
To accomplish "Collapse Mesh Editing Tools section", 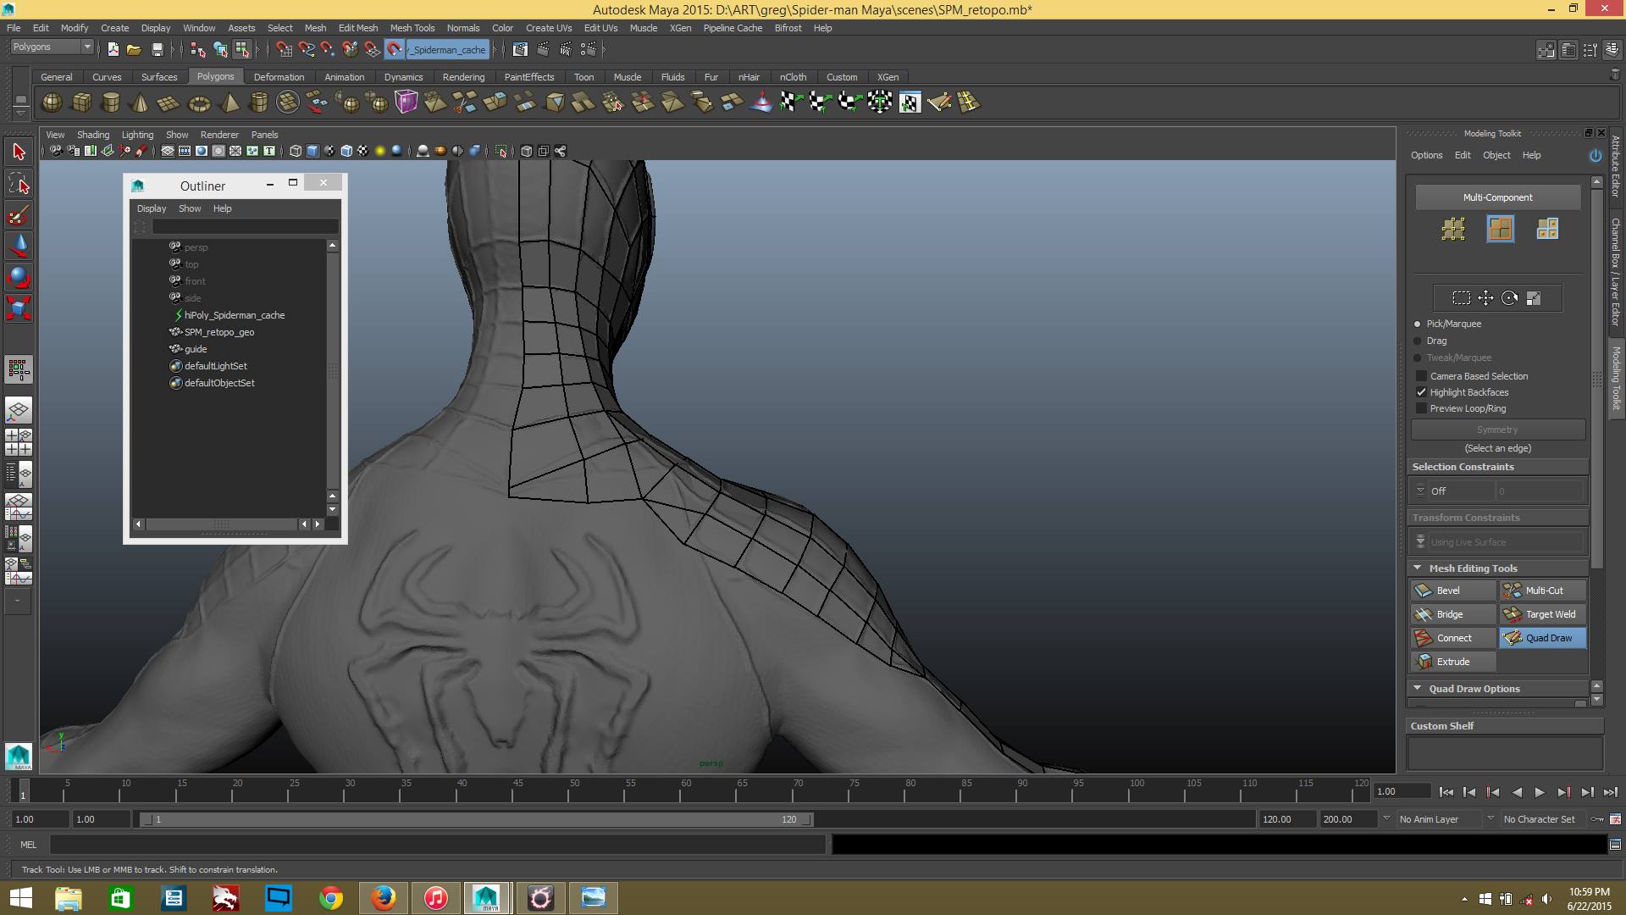I will point(1418,568).
